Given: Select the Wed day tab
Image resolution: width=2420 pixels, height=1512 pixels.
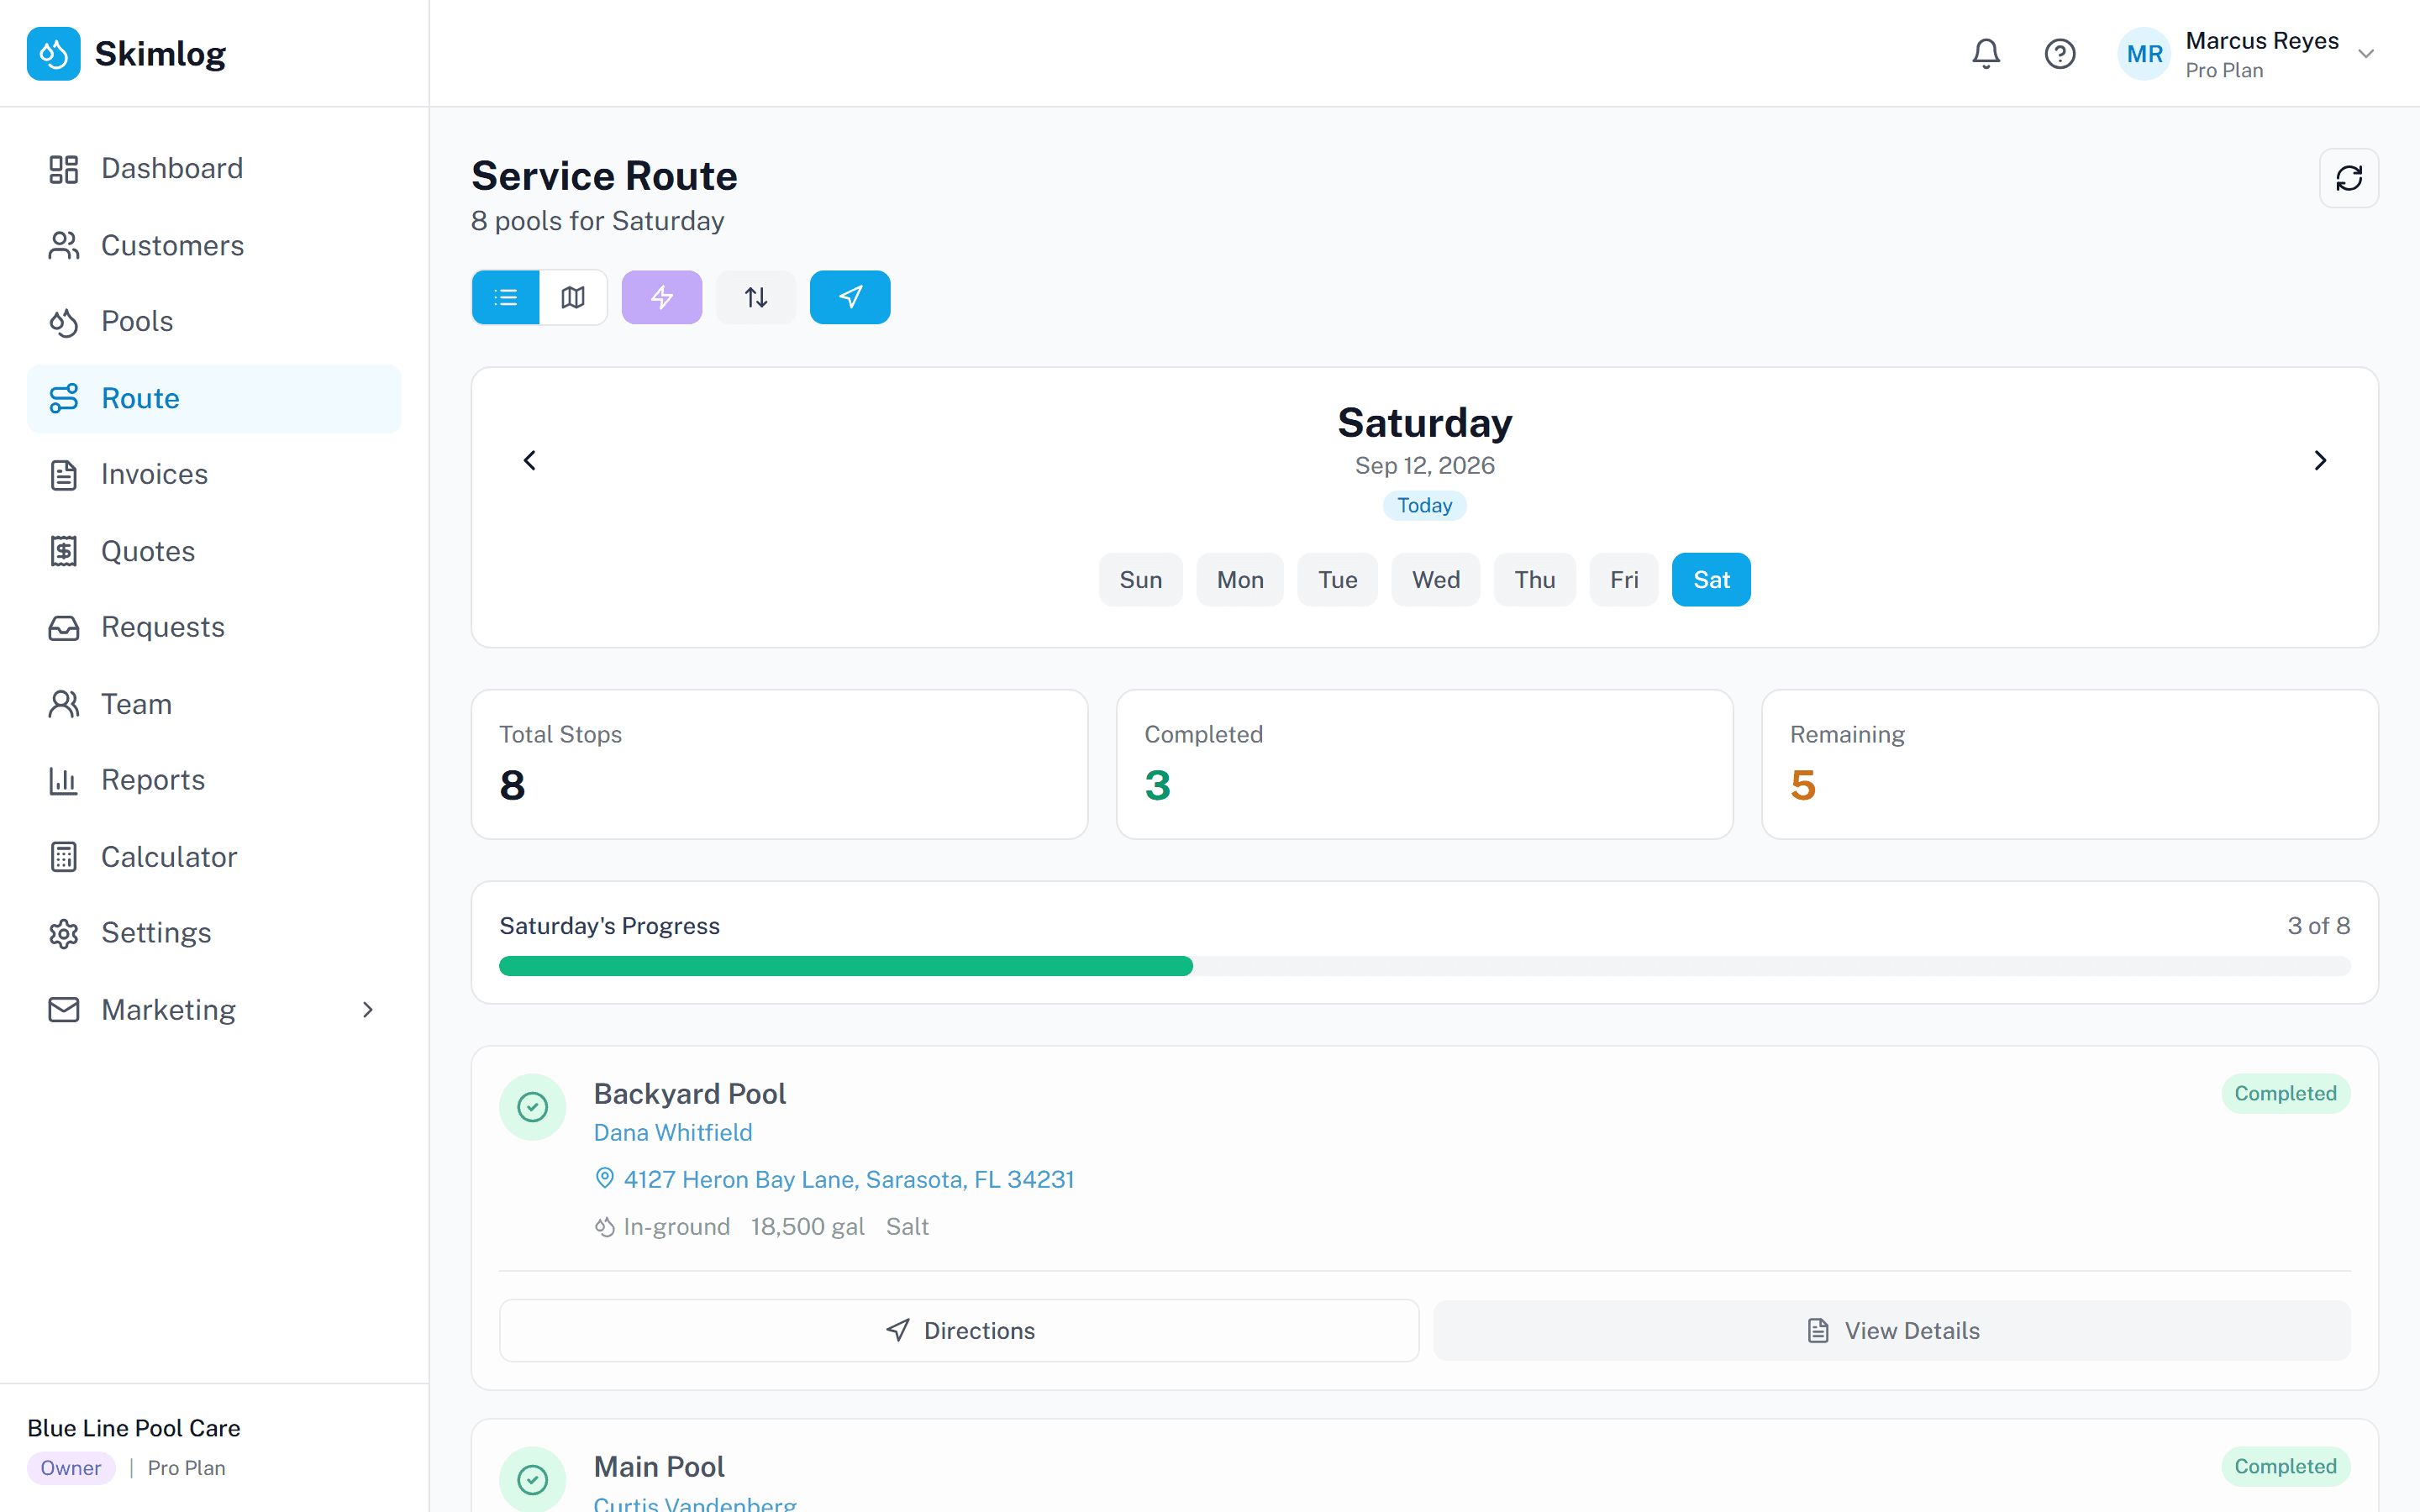Looking at the screenshot, I should [x=1436, y=580].
